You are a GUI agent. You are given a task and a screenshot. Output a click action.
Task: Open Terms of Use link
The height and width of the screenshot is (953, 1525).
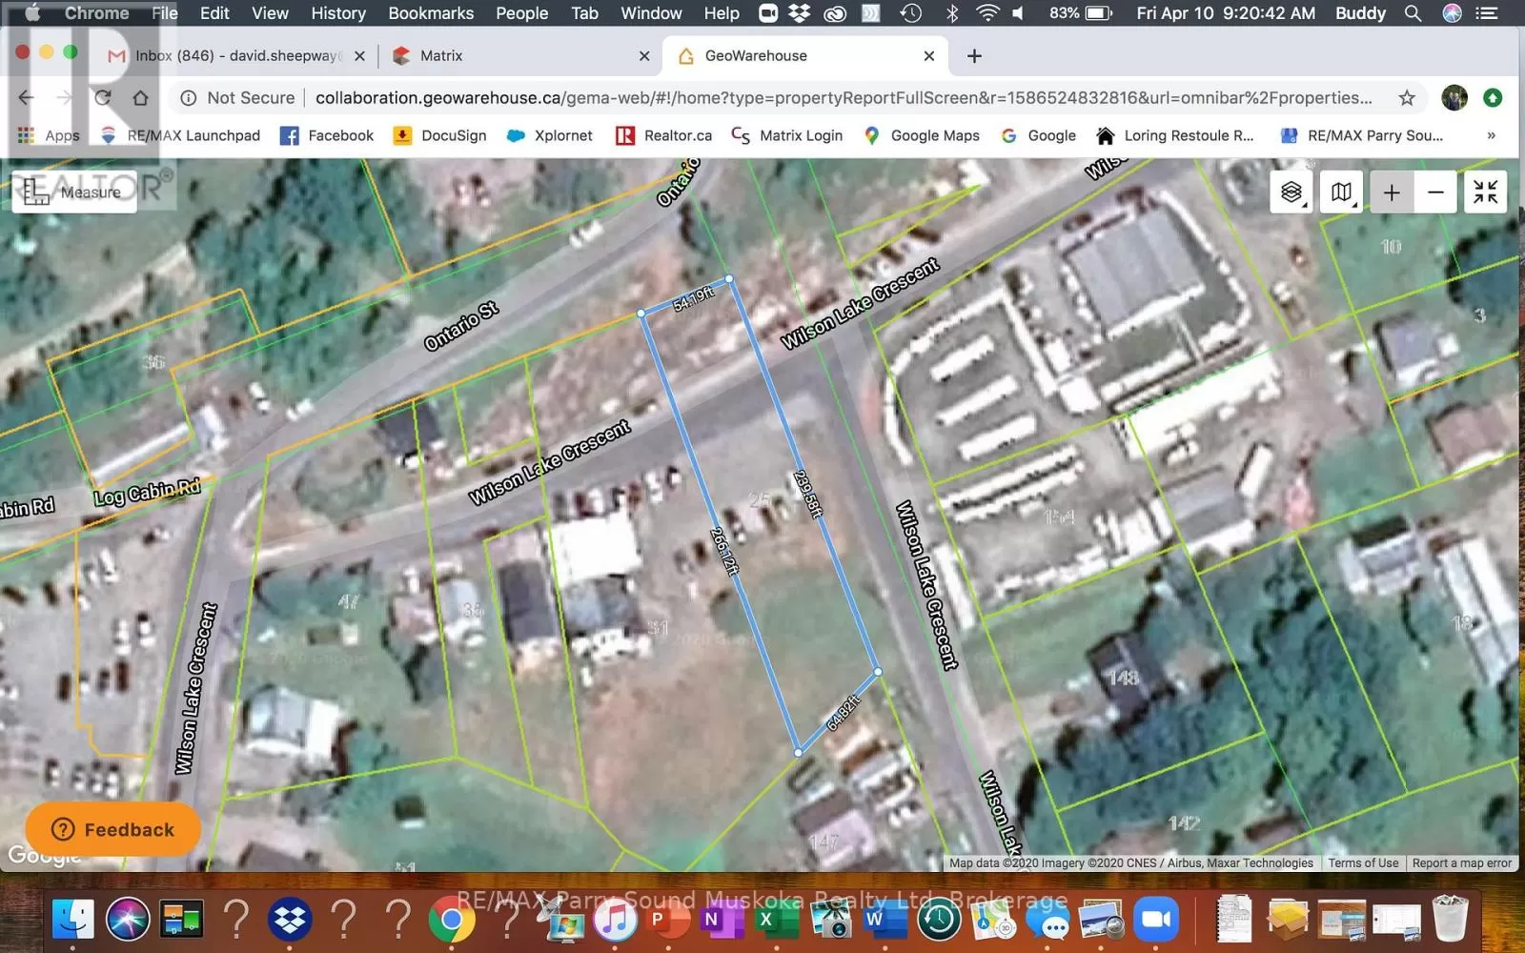coord(1363,863)
